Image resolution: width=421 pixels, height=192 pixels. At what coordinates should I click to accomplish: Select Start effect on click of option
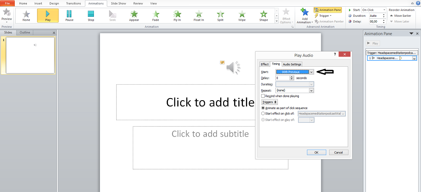tap(263, 113)
